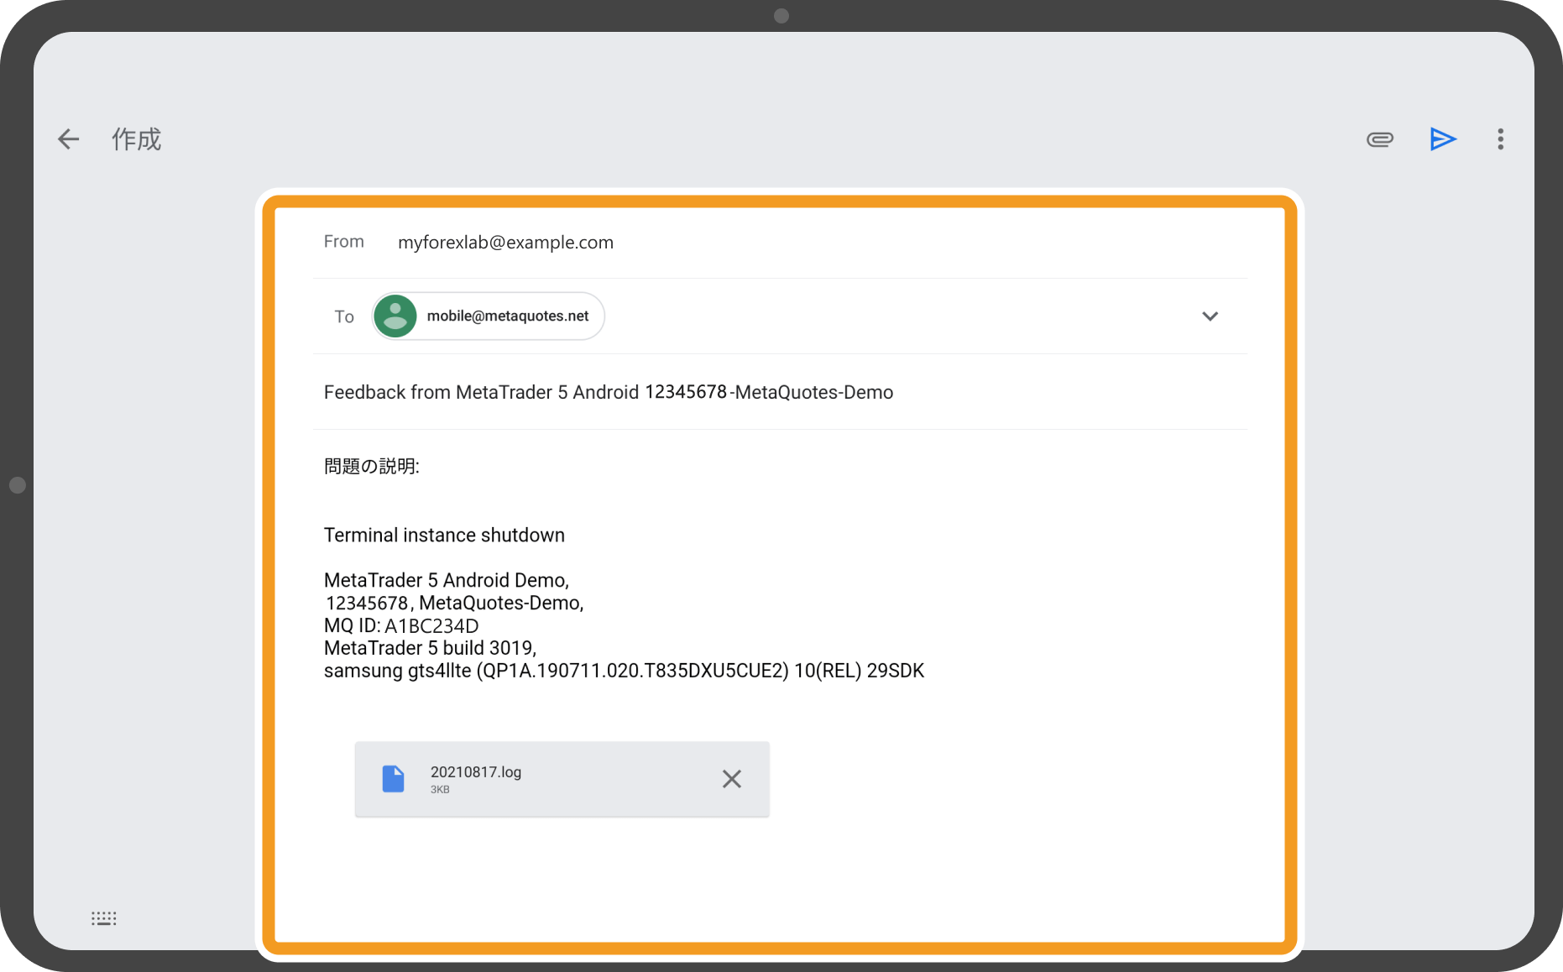Tap the green avatar in the recipient chip
The width and height of the screenshot is (1563, 972).
(395, 316)
